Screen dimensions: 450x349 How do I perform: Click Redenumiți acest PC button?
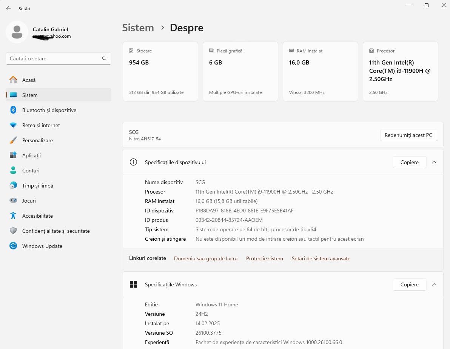pos(408,135)
